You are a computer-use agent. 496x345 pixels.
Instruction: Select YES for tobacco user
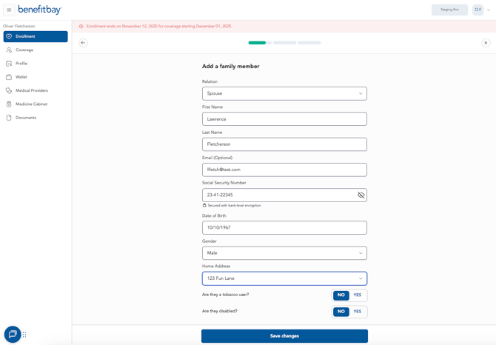(x=358, y=295)
